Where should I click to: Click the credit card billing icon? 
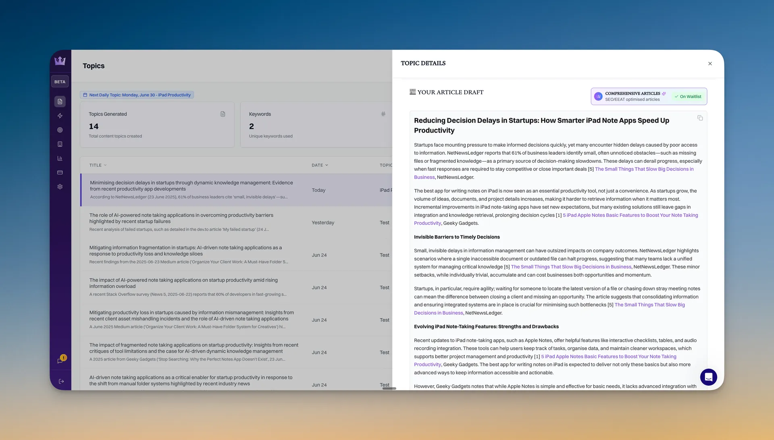coord(60,172)
